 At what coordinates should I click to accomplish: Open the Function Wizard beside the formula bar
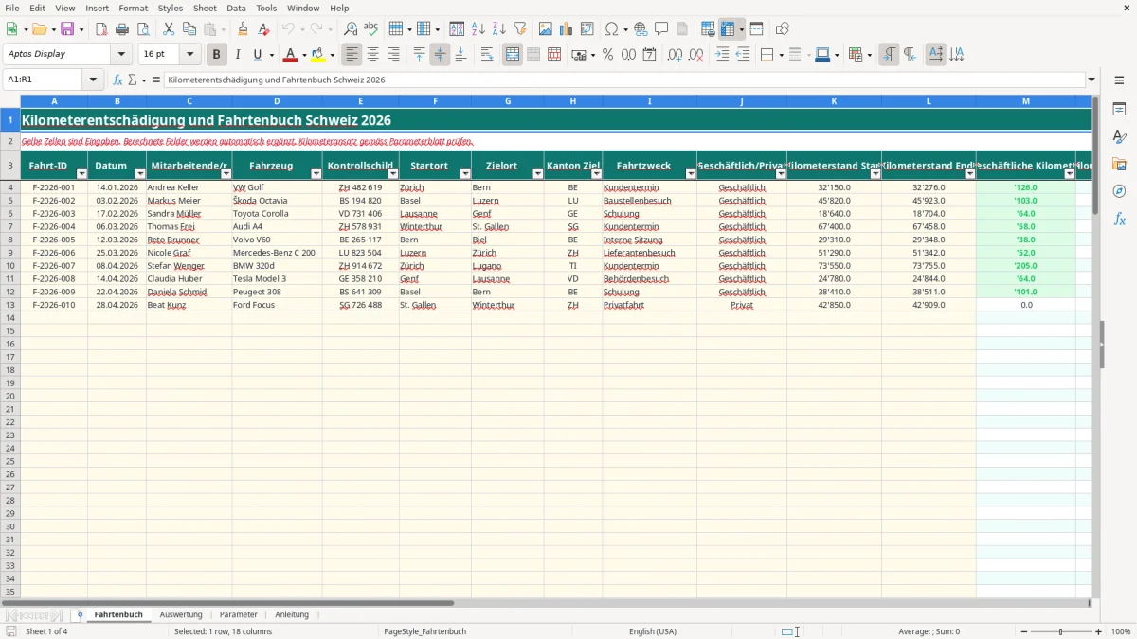(x=118, y=80)
